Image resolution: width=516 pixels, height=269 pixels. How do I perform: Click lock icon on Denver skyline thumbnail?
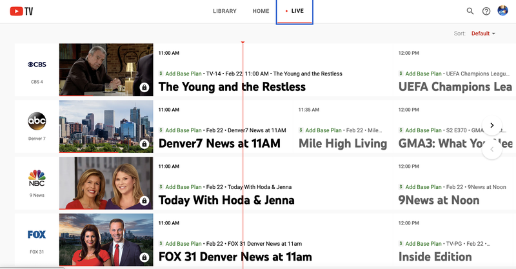144,144
